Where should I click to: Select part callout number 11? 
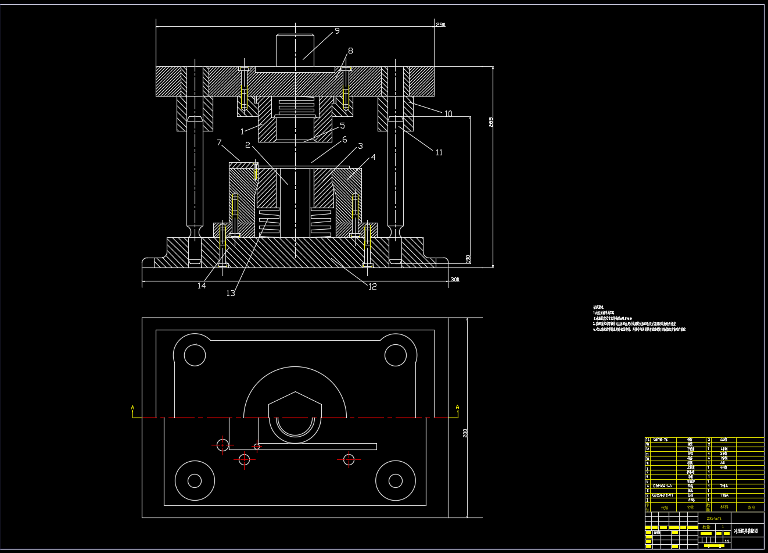pyautogui.click(x=439, y=152)
